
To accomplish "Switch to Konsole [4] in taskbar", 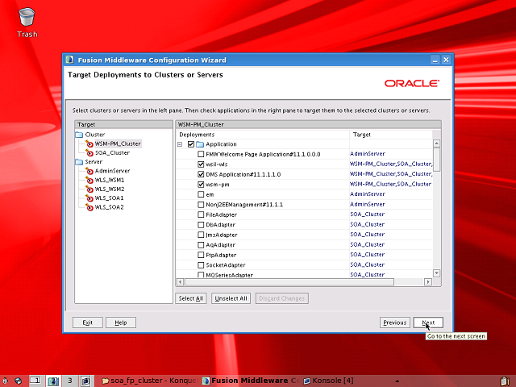I will pyautogui.click(x=328, y=381).
